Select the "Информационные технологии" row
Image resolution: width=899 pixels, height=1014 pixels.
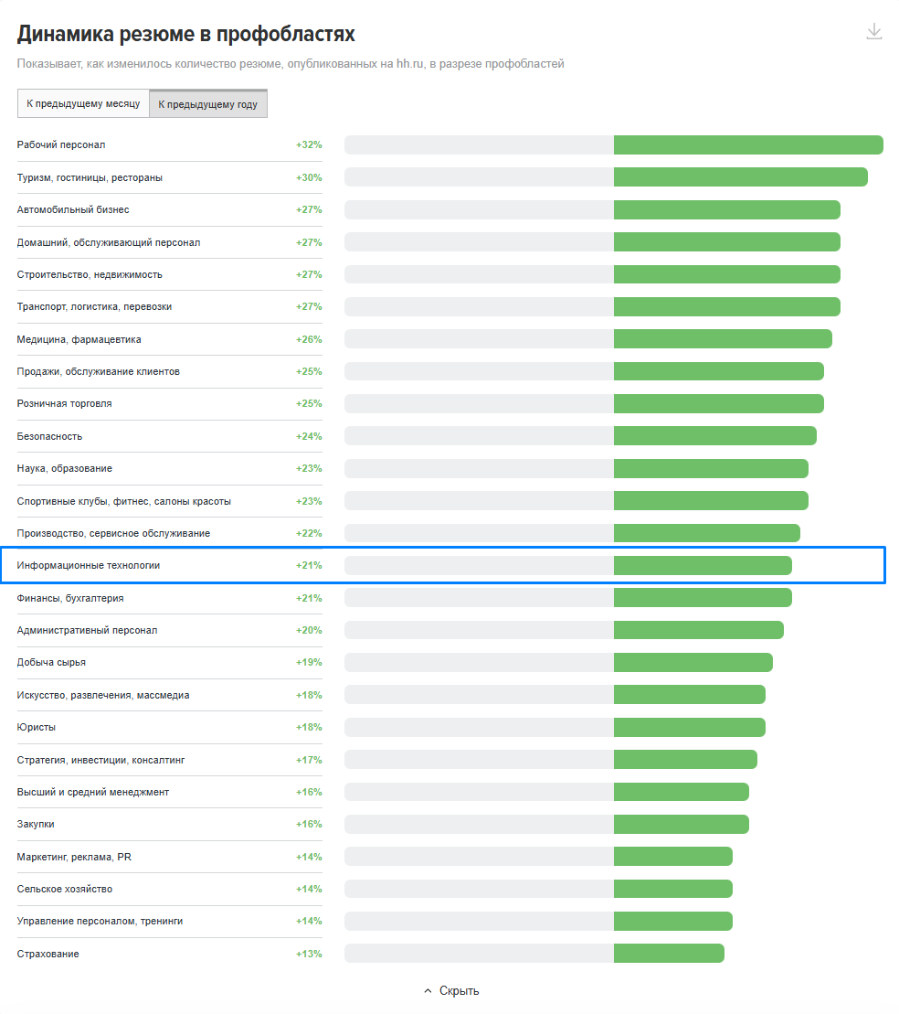pyautogui.click(x=443, y=565)
